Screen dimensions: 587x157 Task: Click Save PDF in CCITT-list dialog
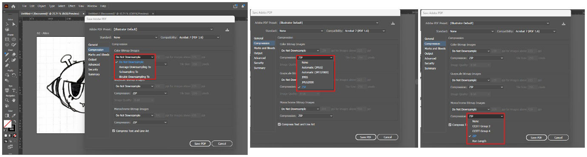pos(536,138)
